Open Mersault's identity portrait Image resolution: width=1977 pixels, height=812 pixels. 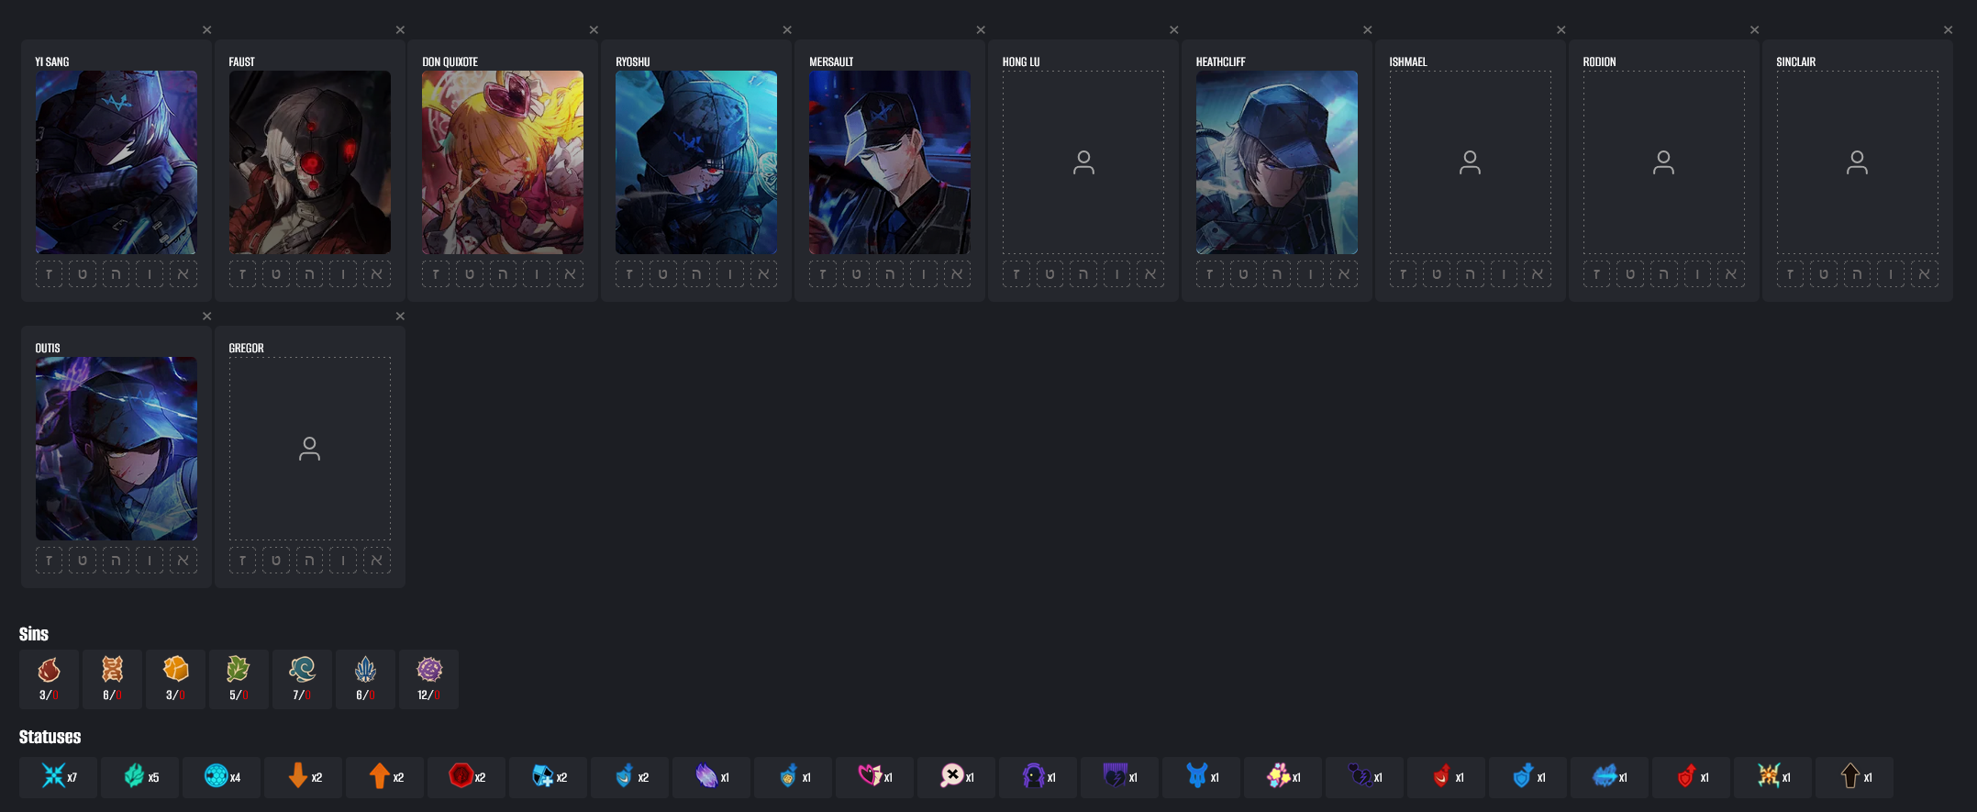click(x=890, y=162)
